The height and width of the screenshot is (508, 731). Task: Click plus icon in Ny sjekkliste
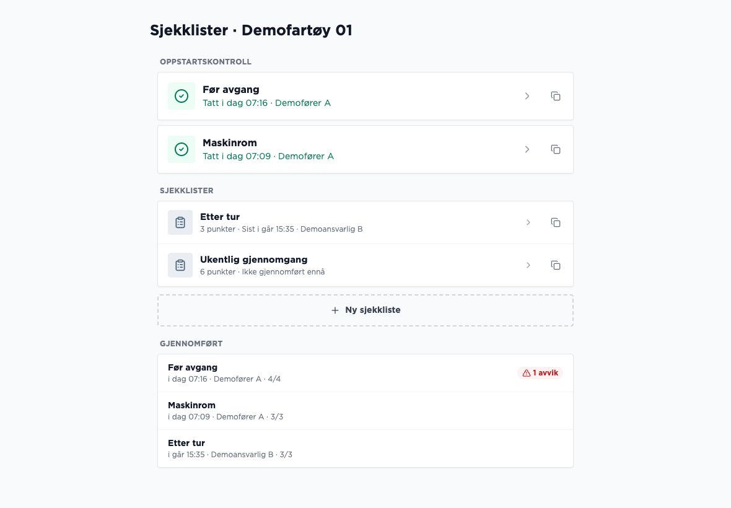coord(335,310)
